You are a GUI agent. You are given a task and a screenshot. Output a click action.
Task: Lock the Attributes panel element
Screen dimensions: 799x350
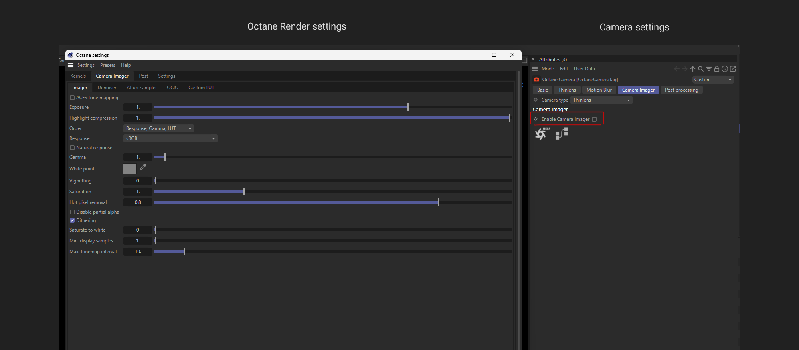pyautogui.click(x=717, y=69)
